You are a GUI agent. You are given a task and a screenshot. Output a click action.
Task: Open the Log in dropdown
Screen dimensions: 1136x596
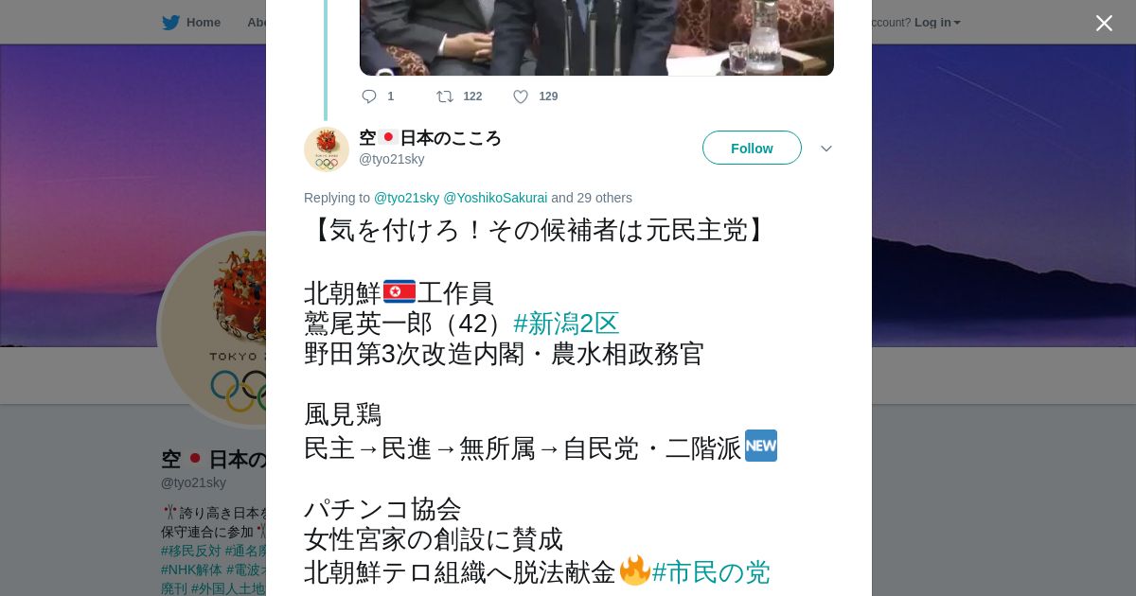tap(937, 23)
